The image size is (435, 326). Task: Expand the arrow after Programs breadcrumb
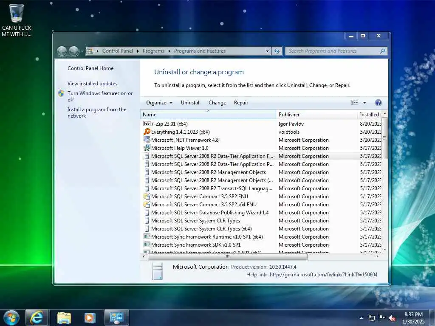click(169, 51)
